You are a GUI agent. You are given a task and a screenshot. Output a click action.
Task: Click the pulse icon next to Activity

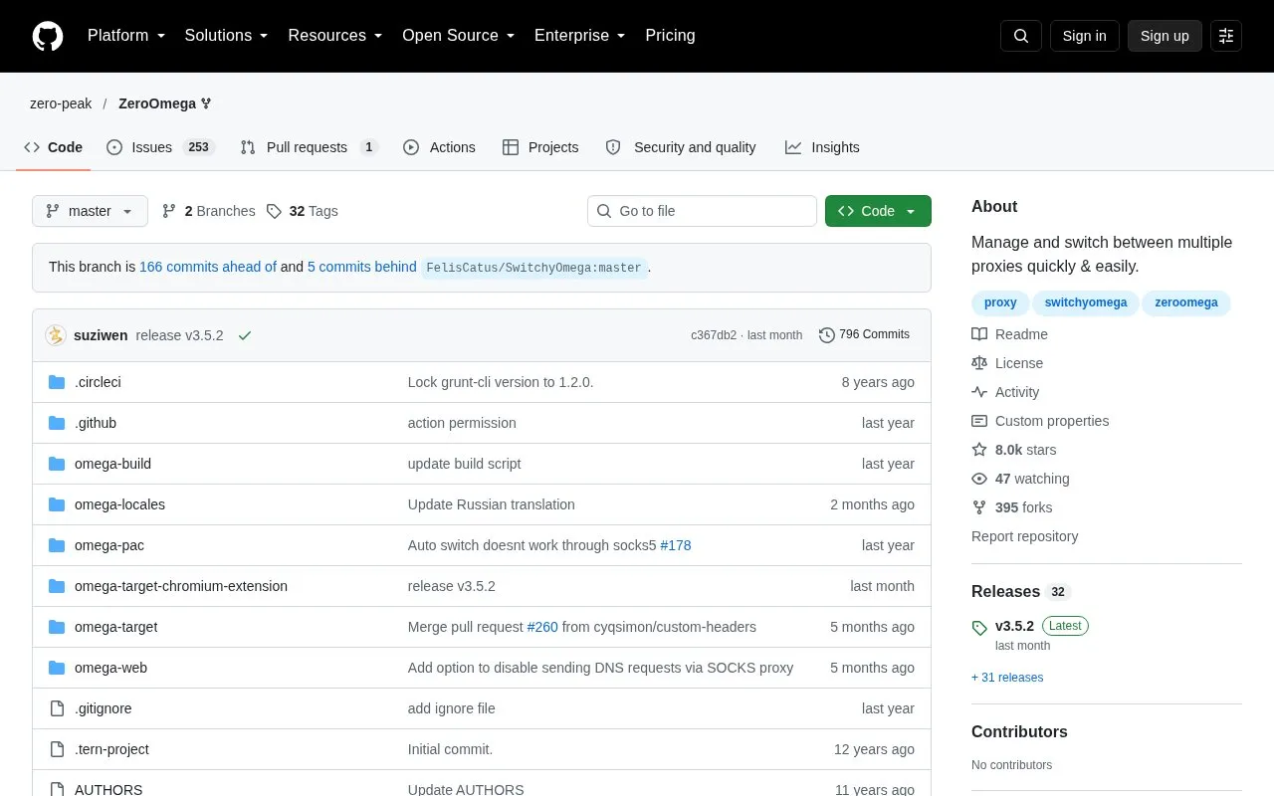(x=979, y=392)
